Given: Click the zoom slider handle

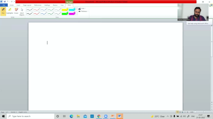Looking at the screenshot, I should [x=204, y=112].
